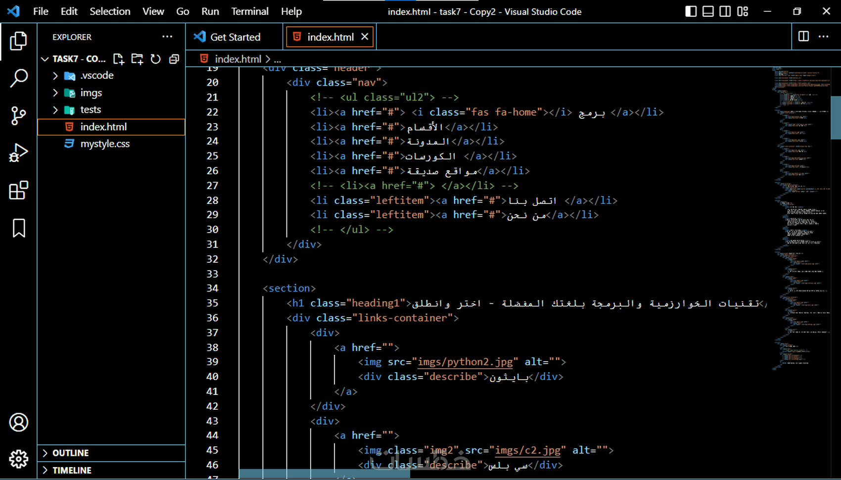The width and height of the screenshot is (841, 480).
Task: Open the Source Control view
Action: (x=18, y=116)
